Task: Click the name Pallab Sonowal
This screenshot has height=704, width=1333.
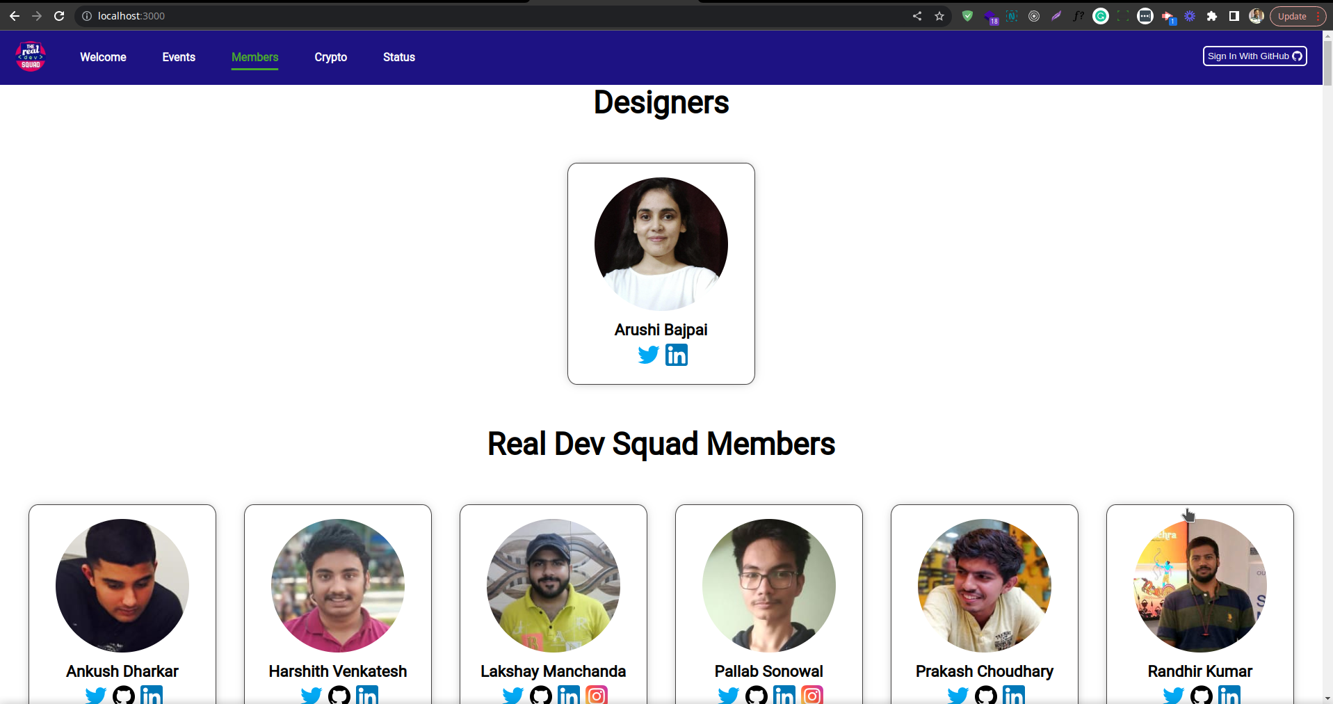Action: click(769, 671)
